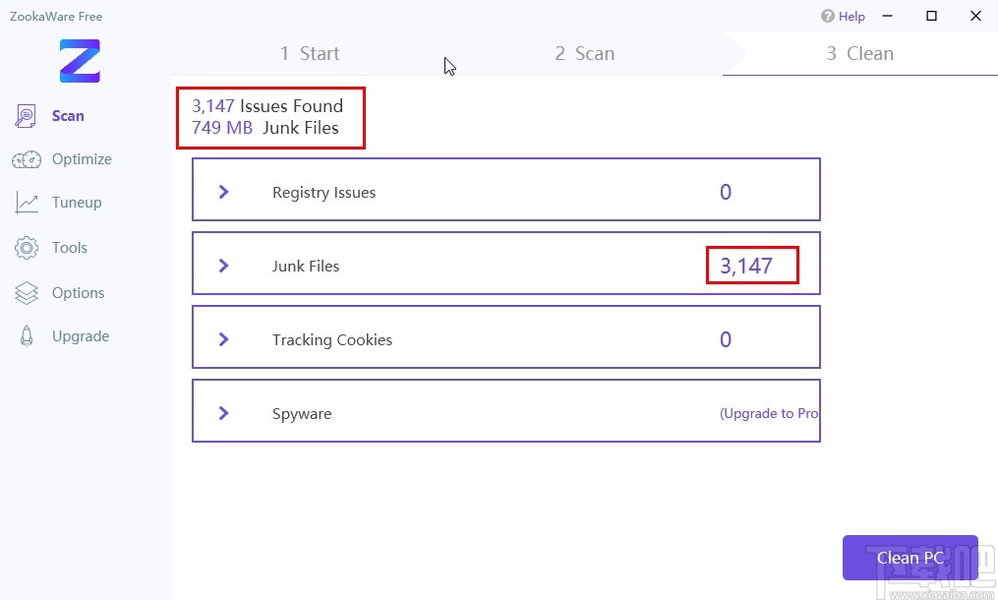This screenshot has width=998, height=600.
Task: Click the Junk Files row label
Action: 306,267
